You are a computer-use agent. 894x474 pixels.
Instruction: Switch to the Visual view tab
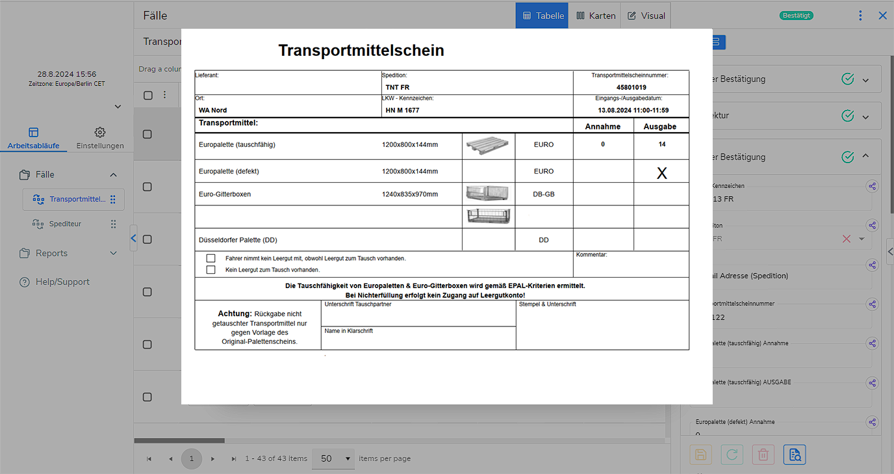click(646, 16)
